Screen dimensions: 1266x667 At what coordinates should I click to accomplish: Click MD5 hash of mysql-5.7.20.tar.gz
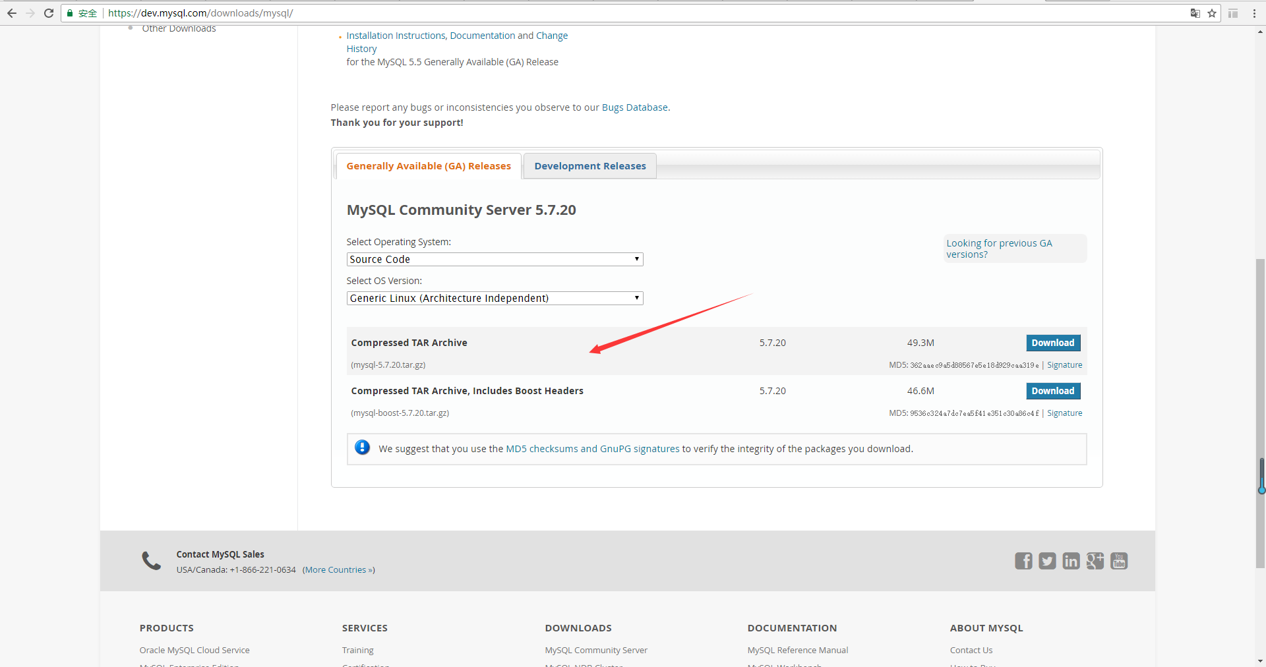(x=975, y=365)
